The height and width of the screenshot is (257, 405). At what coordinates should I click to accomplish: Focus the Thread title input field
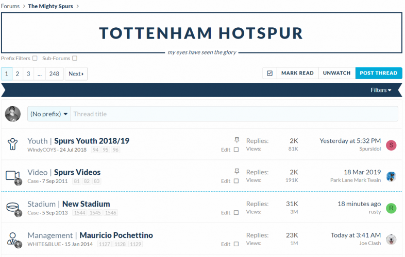tap(234, 114)
